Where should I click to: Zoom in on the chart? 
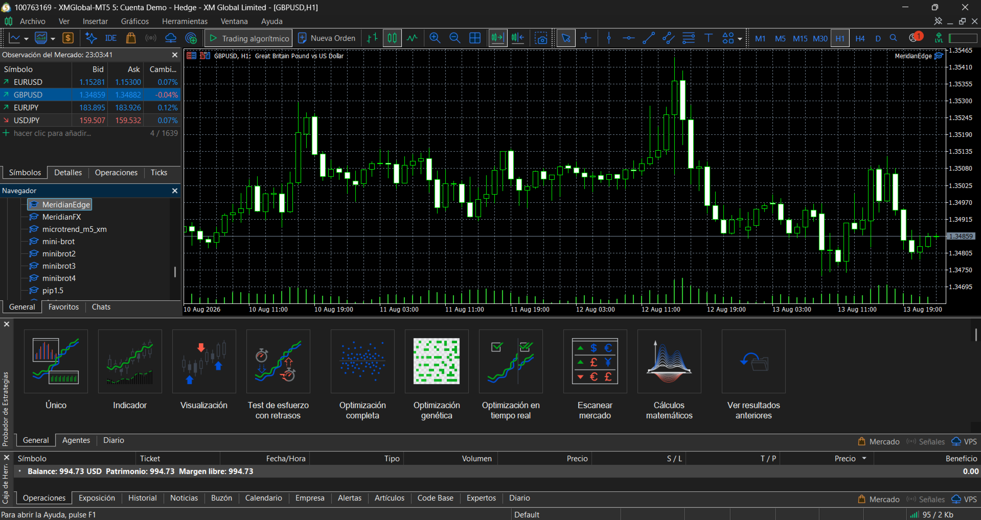click(435, 38)
